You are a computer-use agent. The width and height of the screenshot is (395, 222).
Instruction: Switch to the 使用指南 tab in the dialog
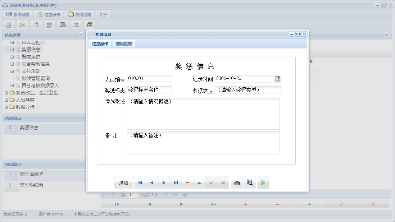pyautogui.click(x=124, y=43)
